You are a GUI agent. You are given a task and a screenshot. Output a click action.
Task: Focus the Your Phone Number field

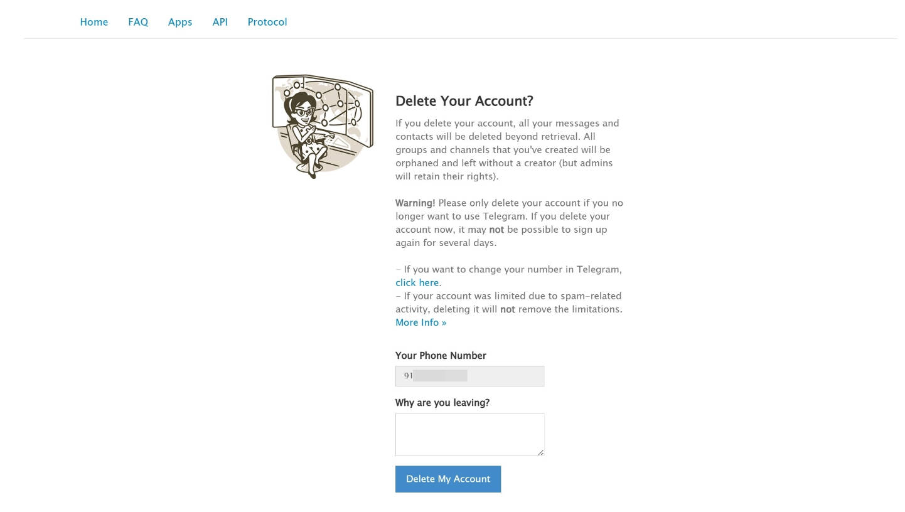coord(469,376)
